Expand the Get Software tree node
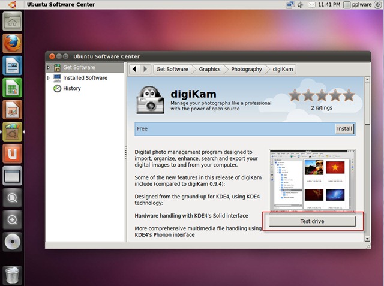 coord(48,67)
